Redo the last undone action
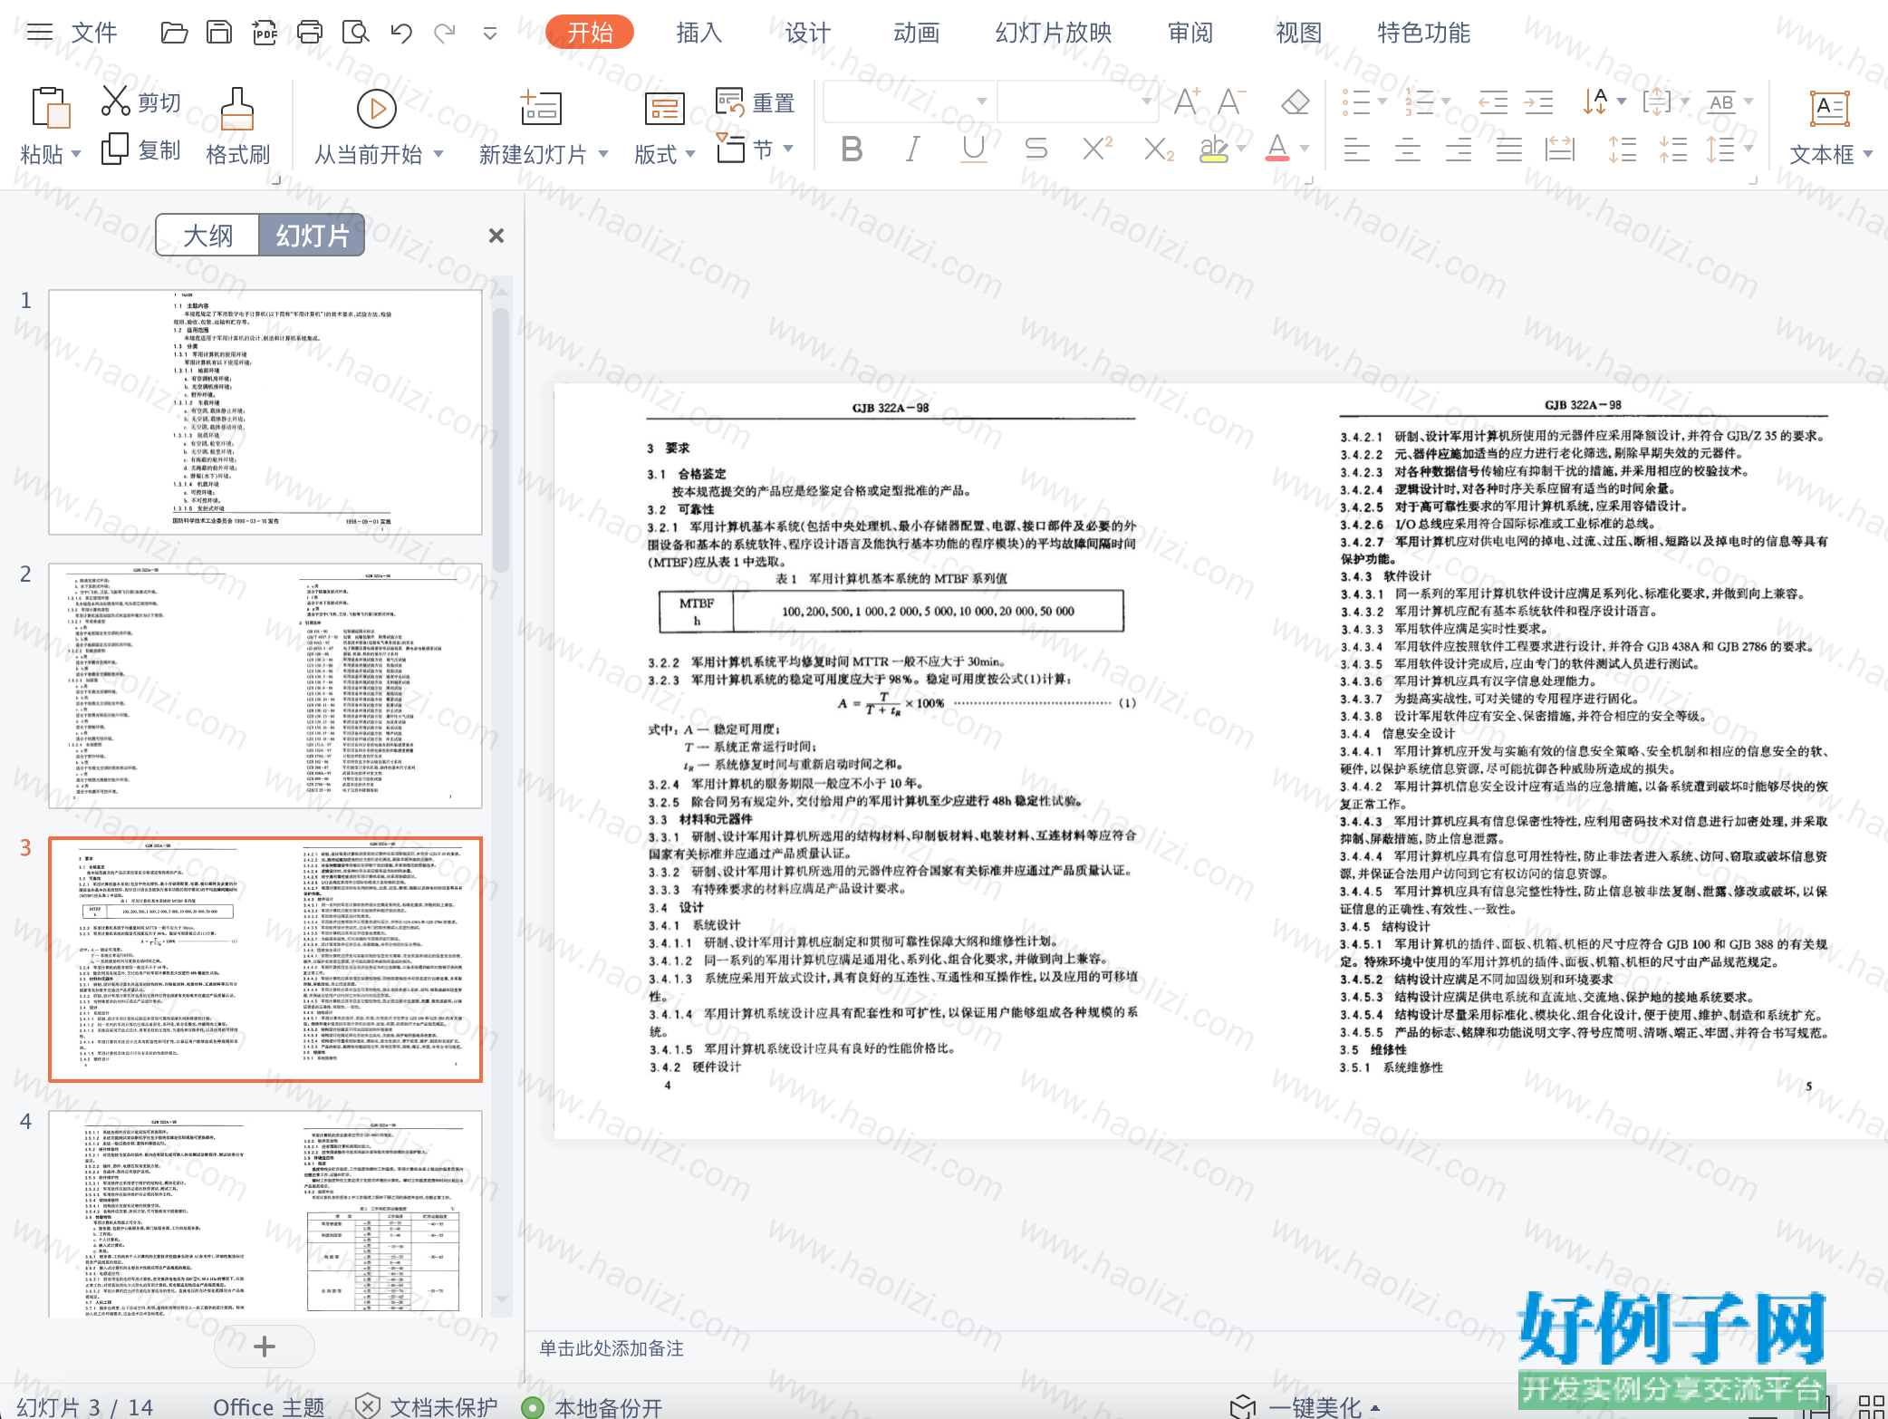Image resolution: width=1888 pixels, height=1419 pixels. [445, 34]
